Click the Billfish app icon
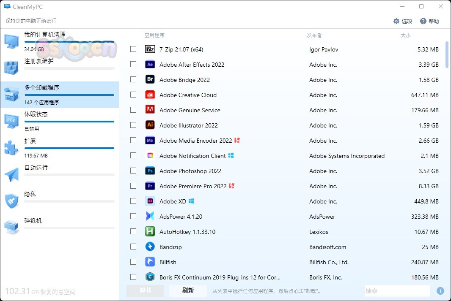This screenshot has width=451, height=301. click(x=150, y=262)
